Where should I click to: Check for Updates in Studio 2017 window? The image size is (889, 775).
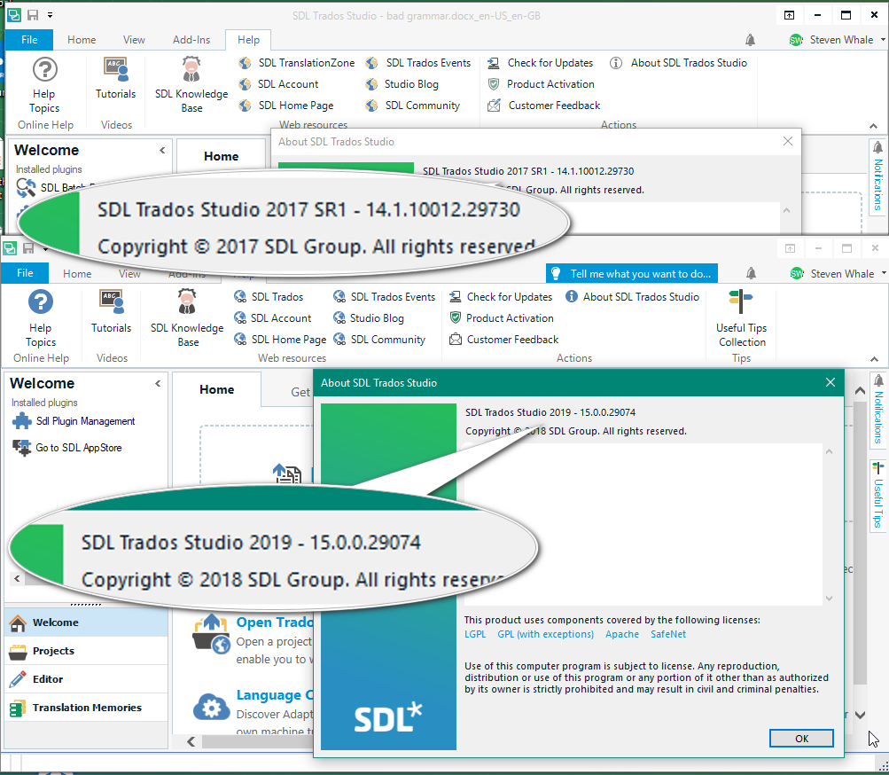pos(541,63)
